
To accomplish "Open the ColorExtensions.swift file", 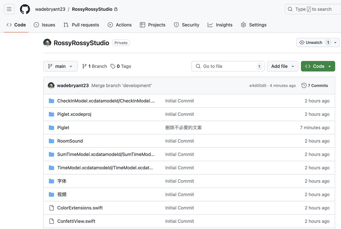I will (x=80, y=208).
